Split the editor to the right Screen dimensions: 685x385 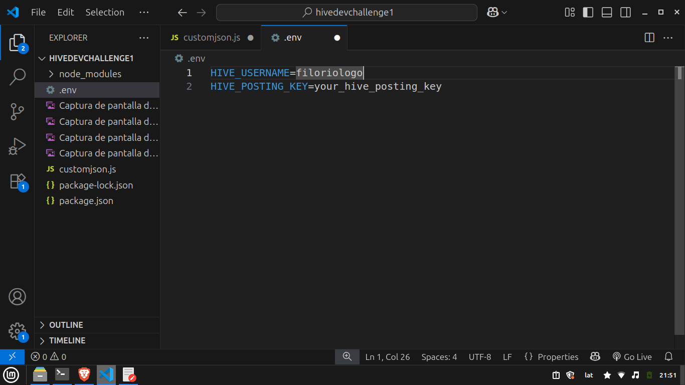649,38
